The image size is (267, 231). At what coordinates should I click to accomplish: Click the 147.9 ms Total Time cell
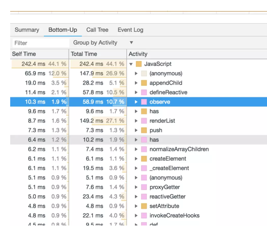tap(98, 73)
